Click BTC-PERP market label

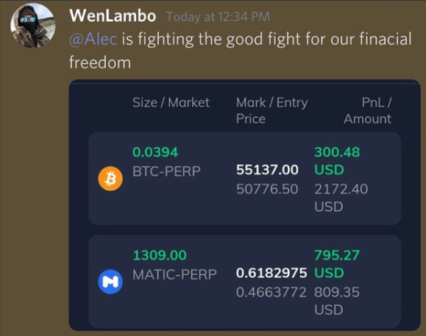[x=166, y=172]
